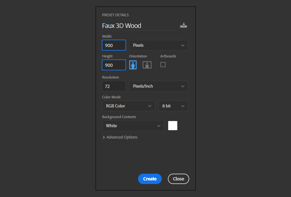Click the save document preset icon

(183, 25)
